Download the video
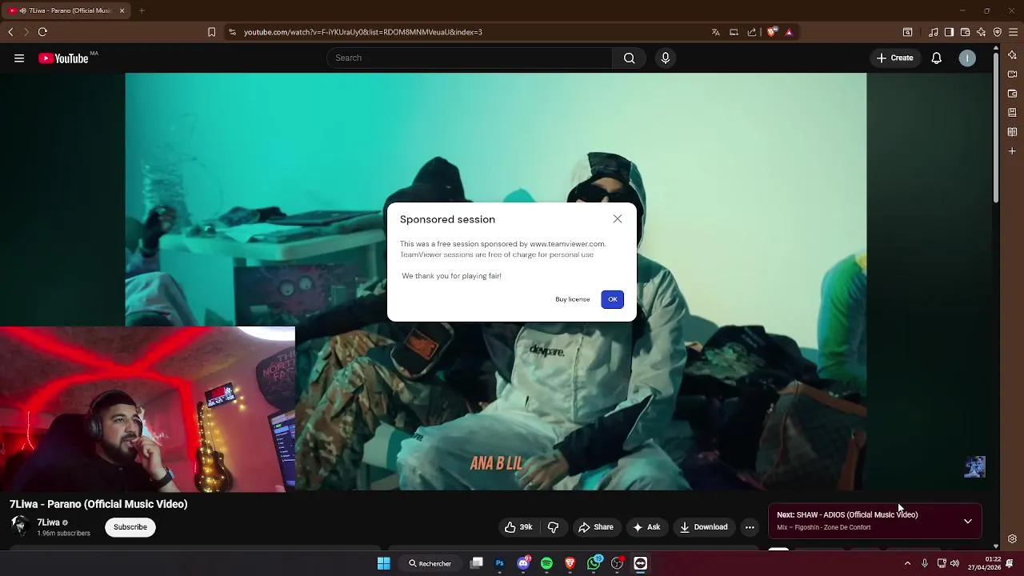 pyautogui.click(x=704, y=527)
